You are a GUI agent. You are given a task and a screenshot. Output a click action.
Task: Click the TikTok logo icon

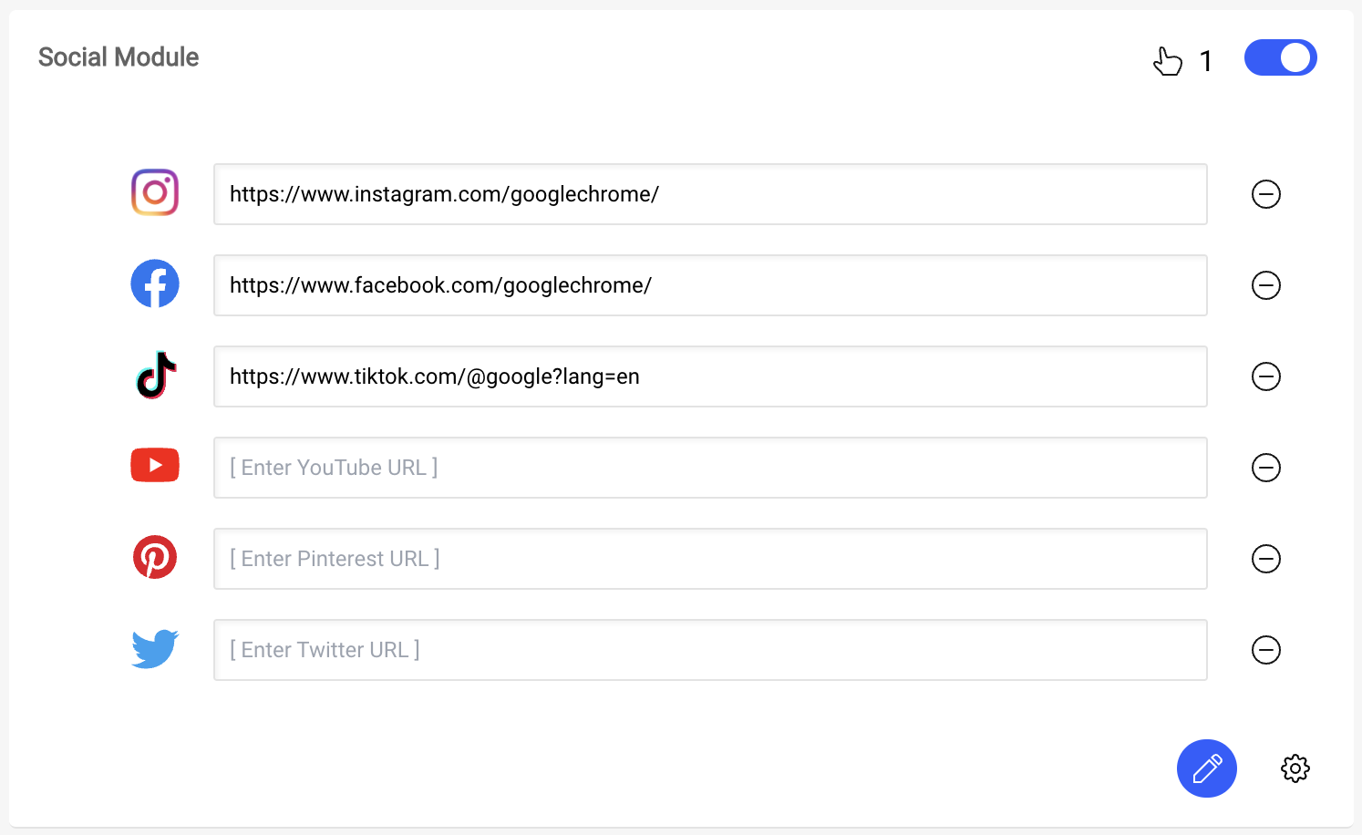tap(156, 375)
